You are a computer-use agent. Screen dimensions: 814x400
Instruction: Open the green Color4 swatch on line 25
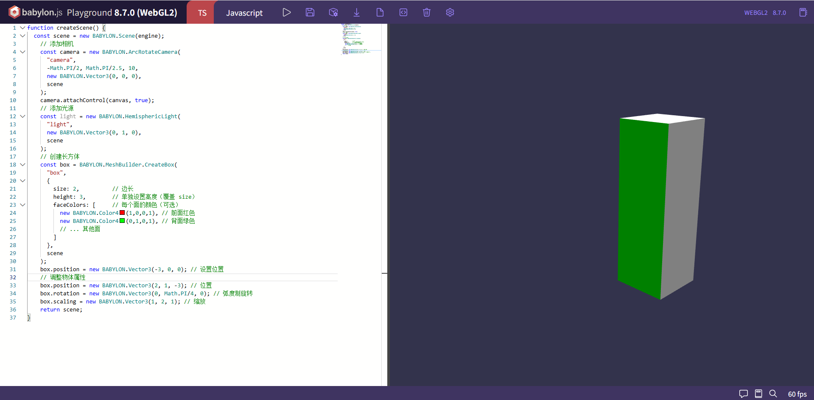[x=122, y=221]
